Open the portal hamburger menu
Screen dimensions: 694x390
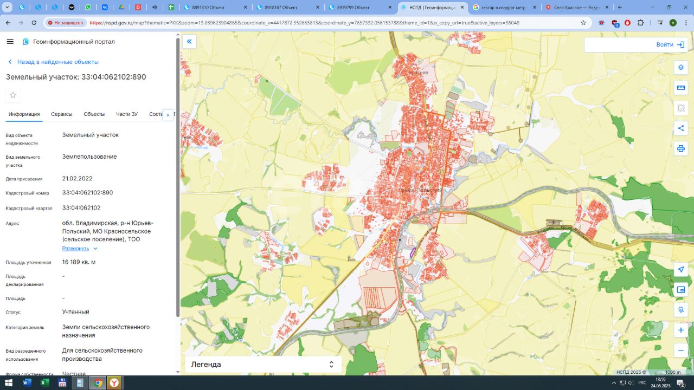point(10,42)
